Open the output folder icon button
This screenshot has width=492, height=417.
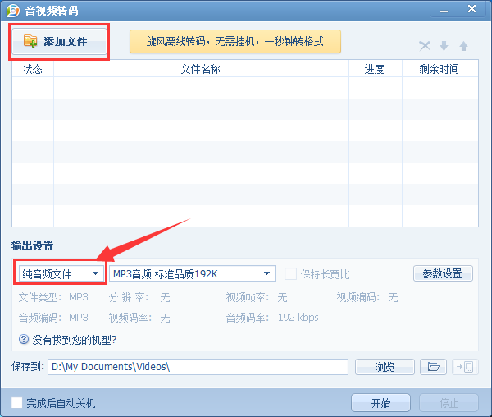point(433,367)
